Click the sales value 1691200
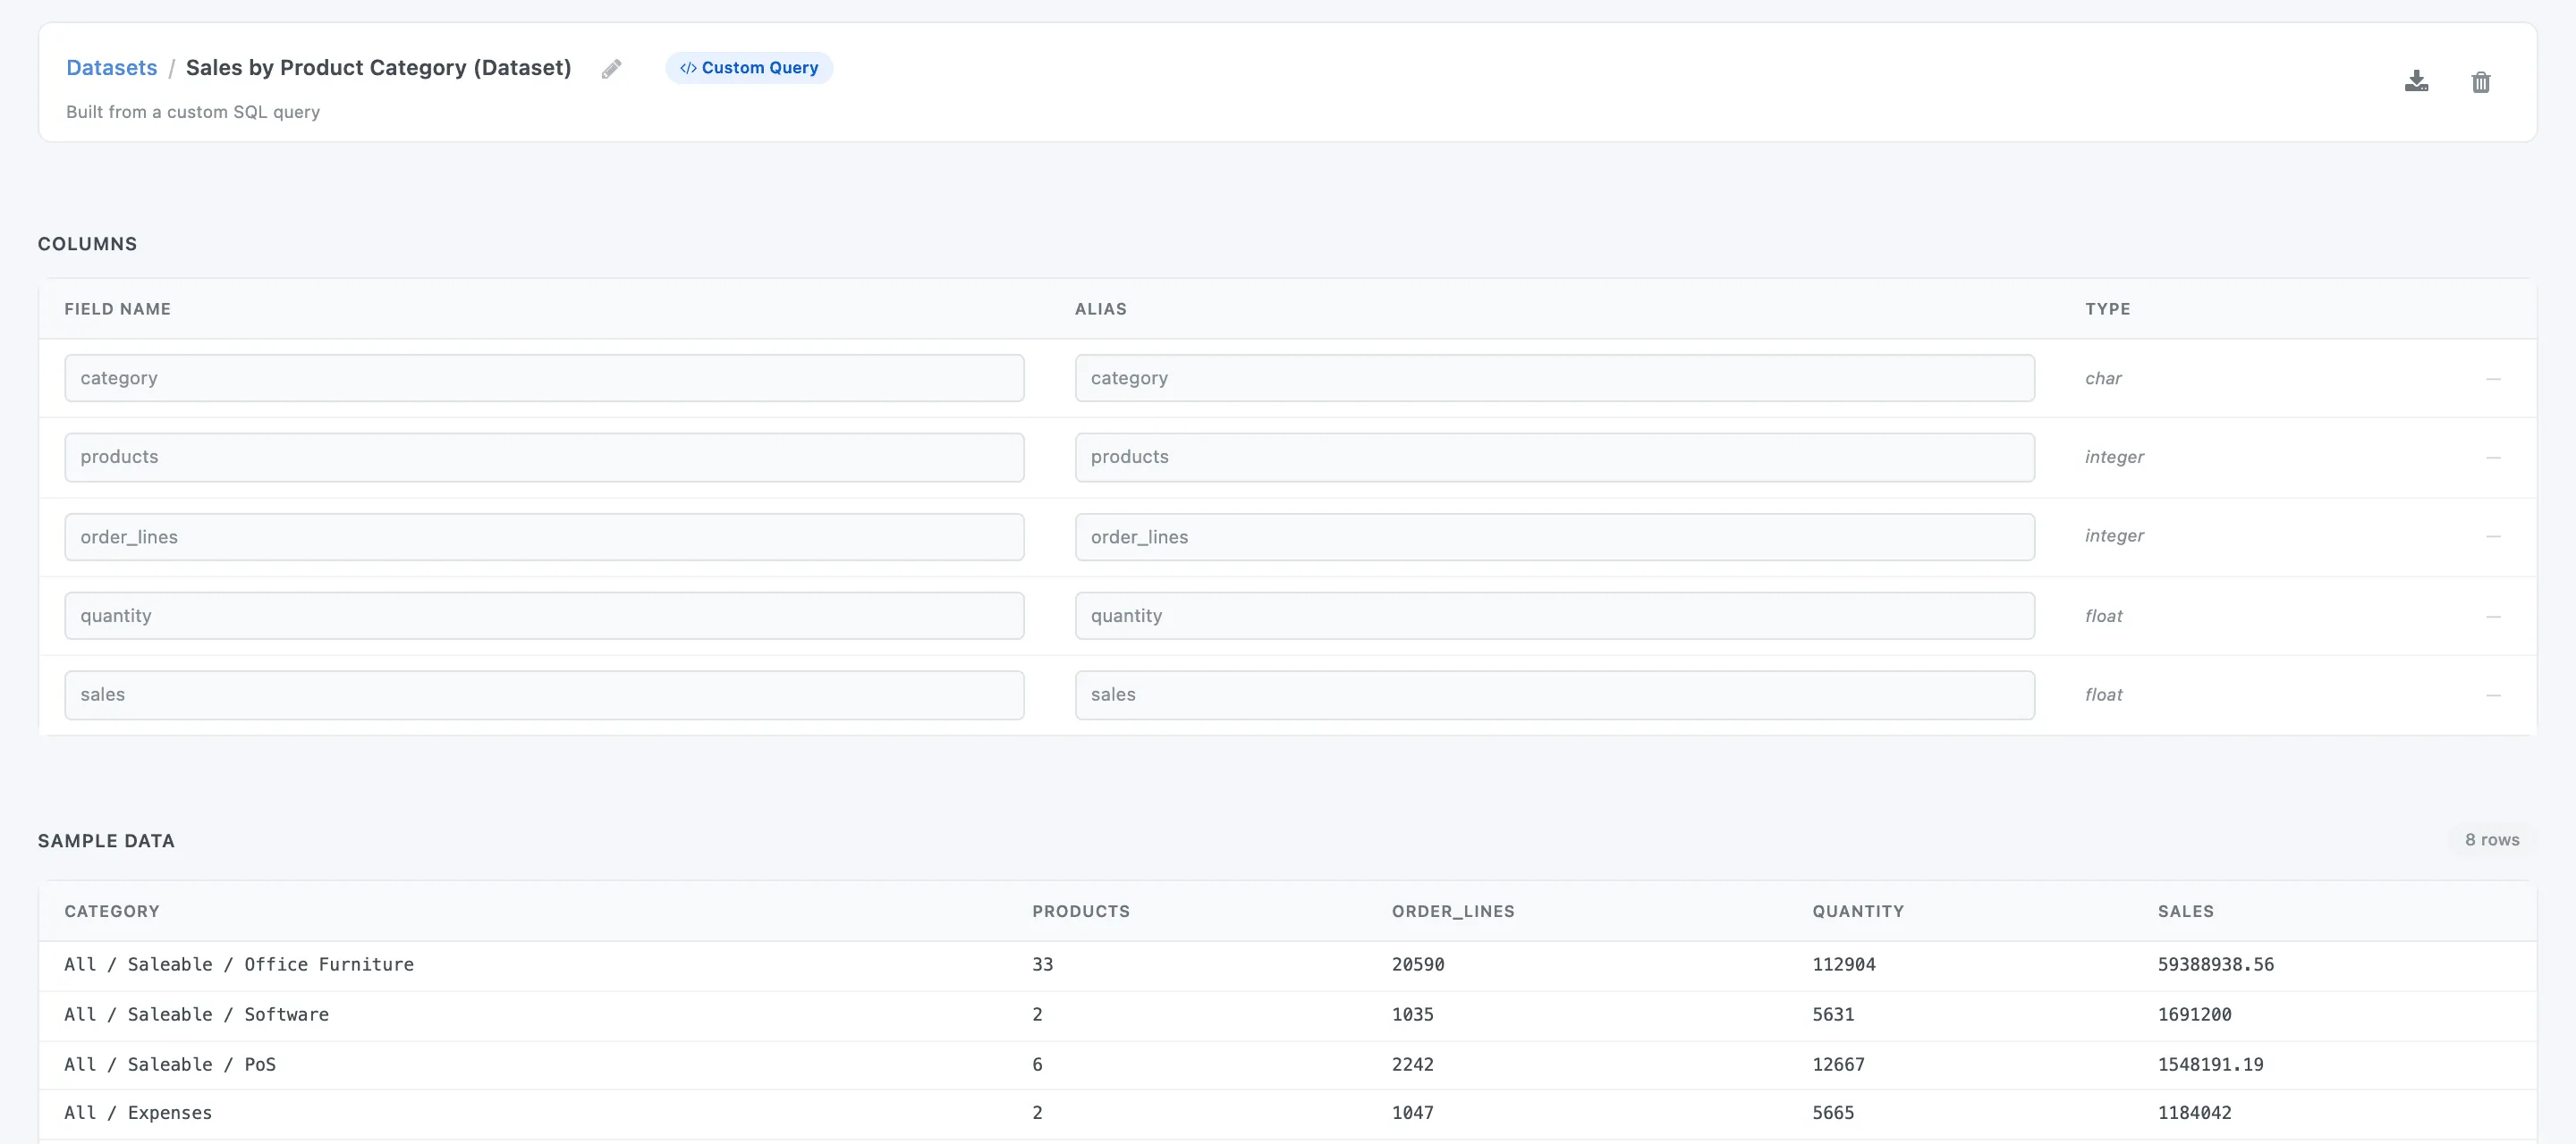This screenshot has height=1144, width=2576. (2194, 1014)
